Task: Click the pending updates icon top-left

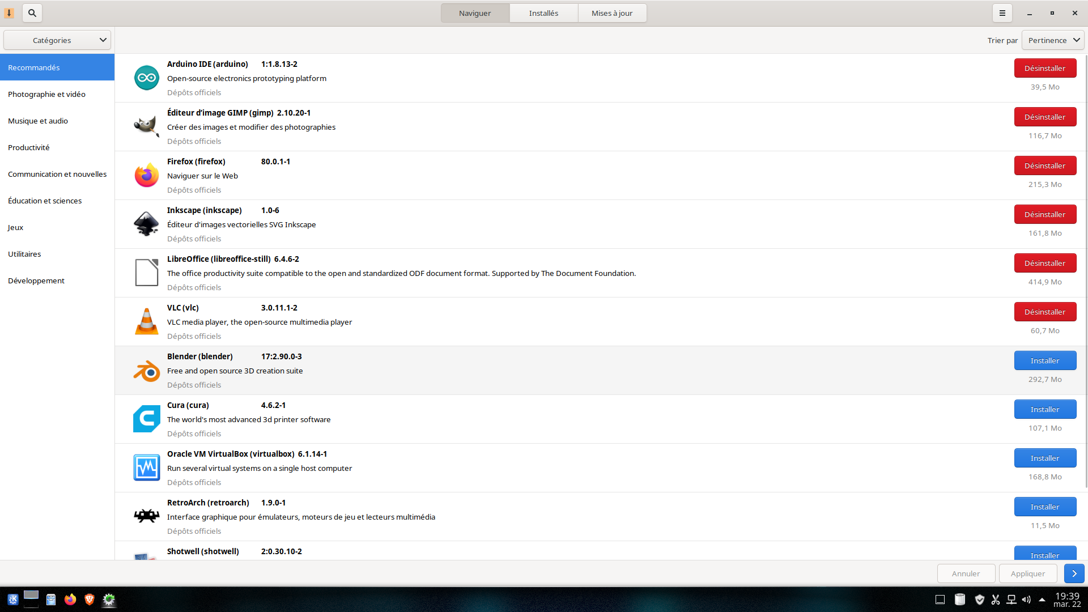Action: [x=10, y=13]
